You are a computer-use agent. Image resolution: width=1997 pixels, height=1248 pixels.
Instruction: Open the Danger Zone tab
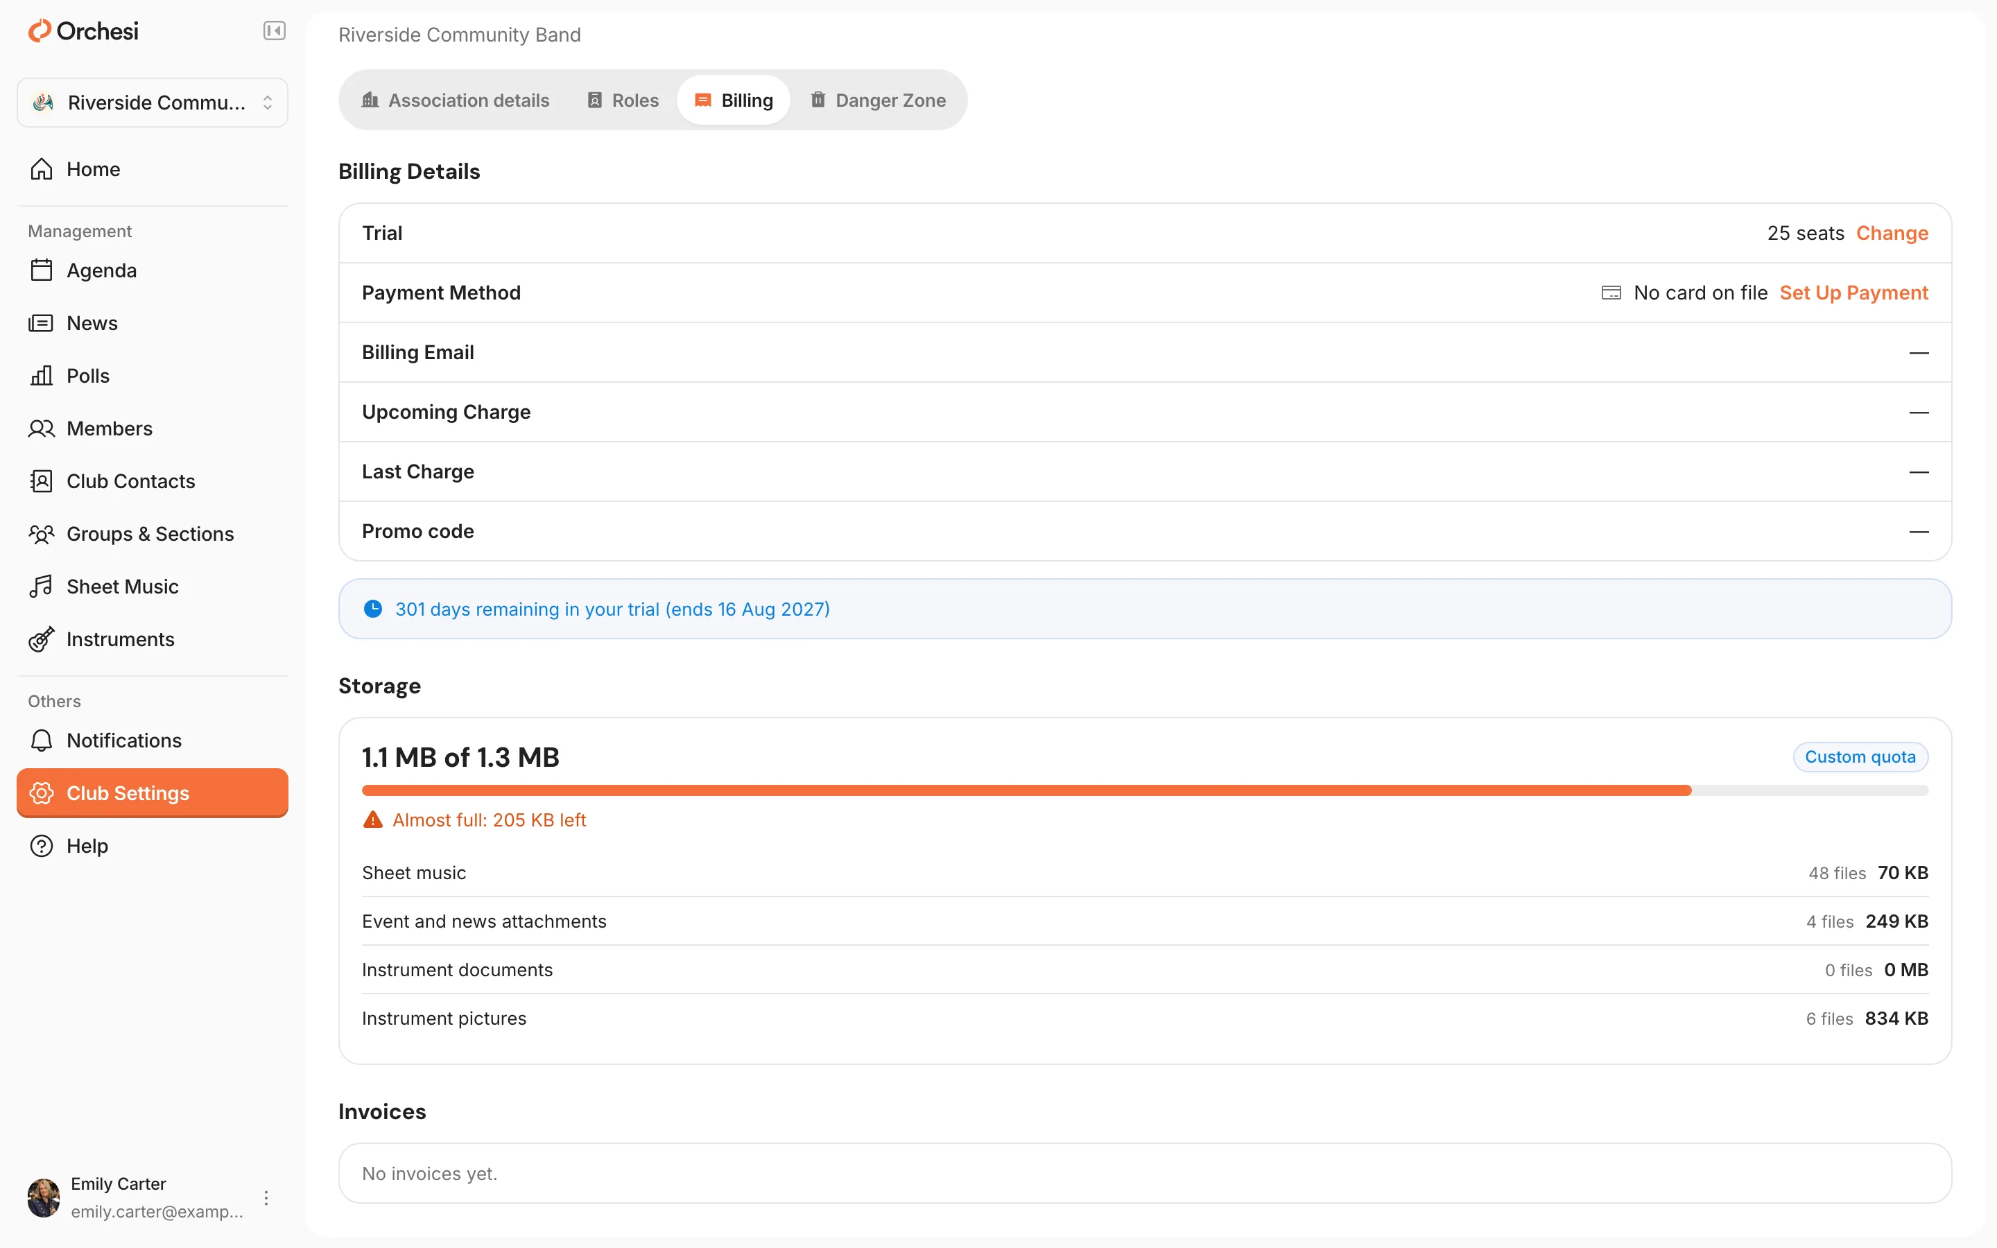click(x=878, y=100)
